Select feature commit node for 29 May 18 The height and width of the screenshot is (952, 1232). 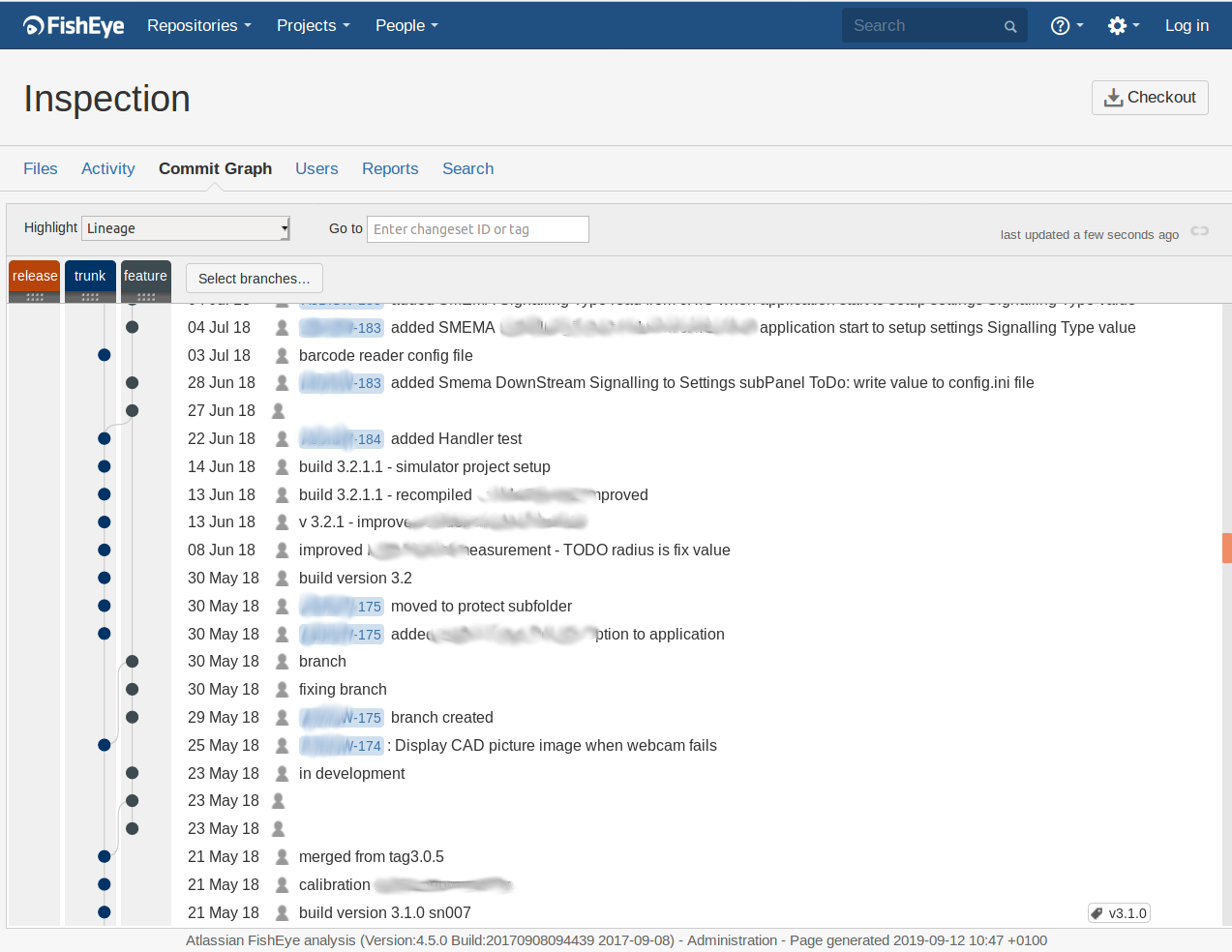pos(133,717)
